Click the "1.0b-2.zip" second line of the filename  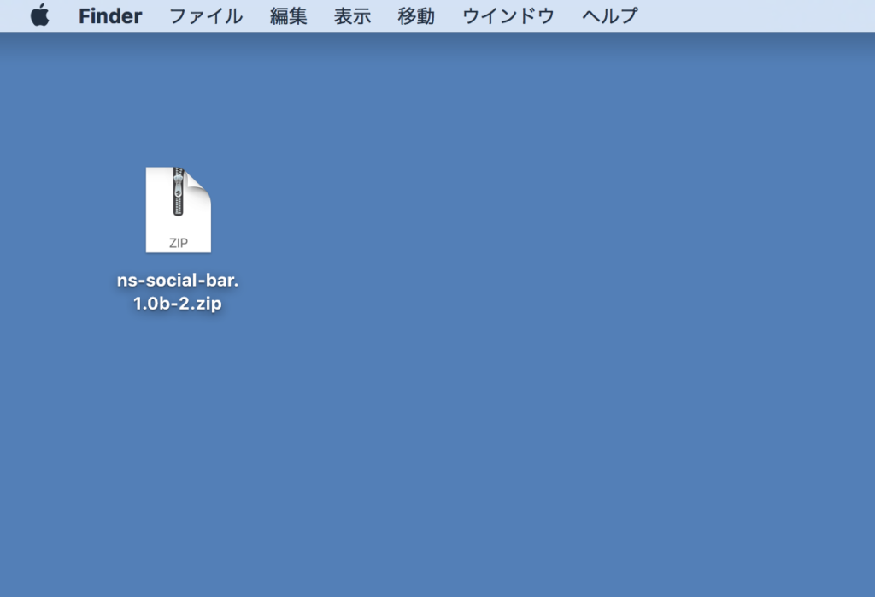178,303
